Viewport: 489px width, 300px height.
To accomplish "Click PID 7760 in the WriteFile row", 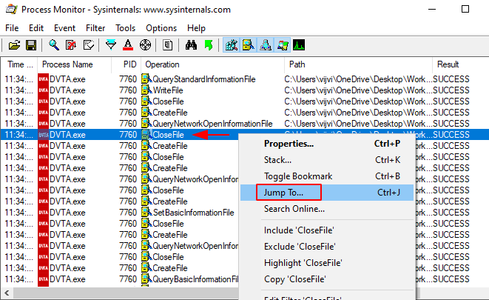I will tap(128, 90).
